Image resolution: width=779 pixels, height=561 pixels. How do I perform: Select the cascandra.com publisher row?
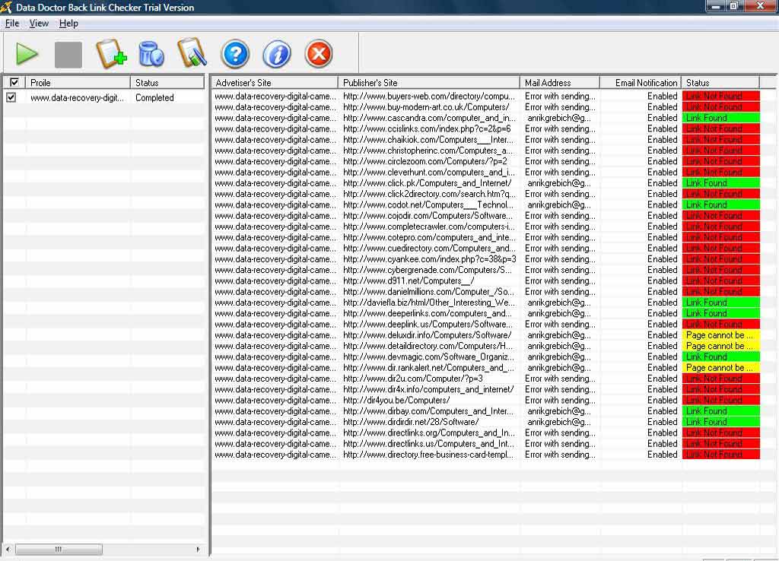[487, 118]
